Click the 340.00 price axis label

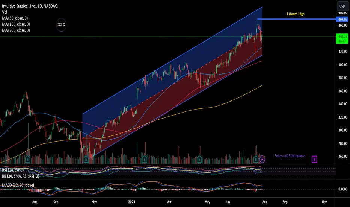(x=343, y=104)
